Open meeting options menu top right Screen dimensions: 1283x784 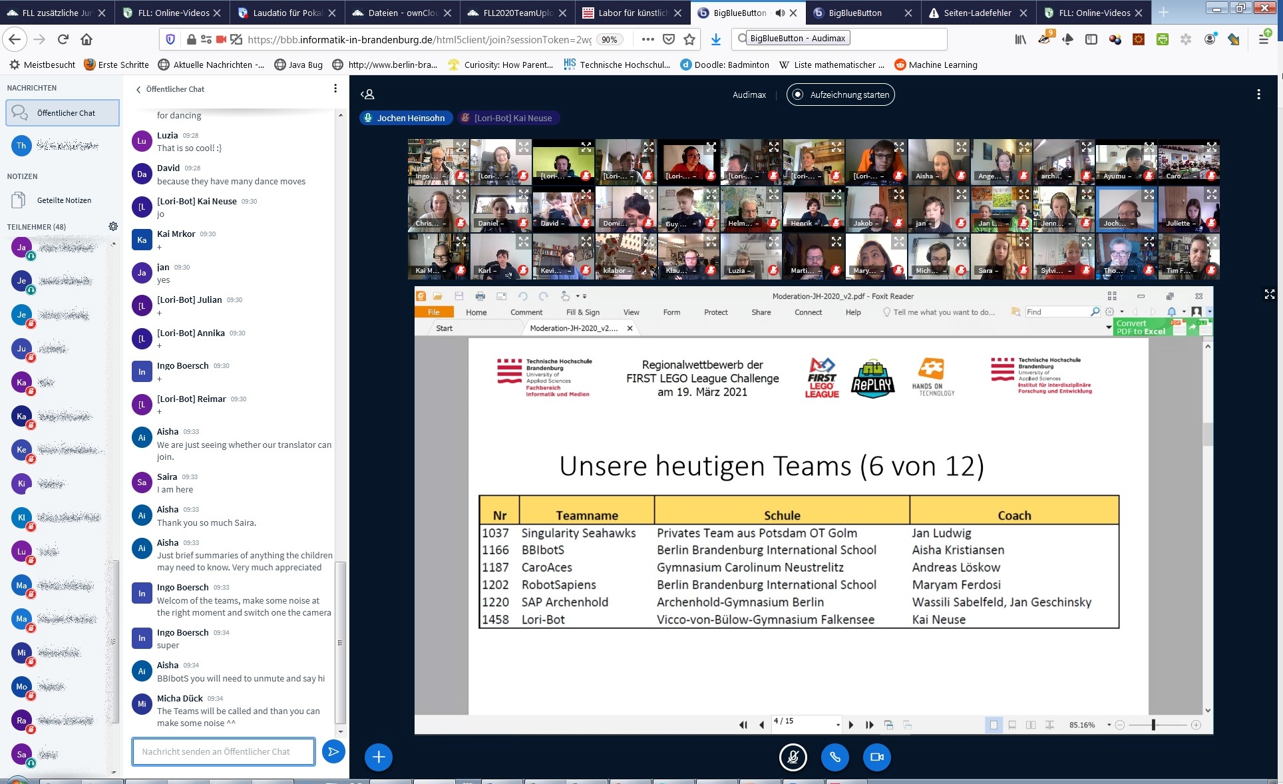click(x=1258, y=95)
